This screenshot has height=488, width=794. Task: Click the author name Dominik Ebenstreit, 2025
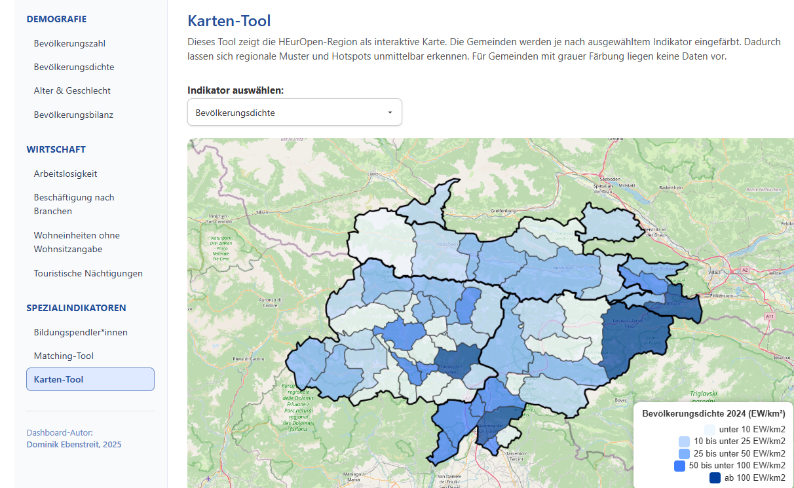[73, 445]
